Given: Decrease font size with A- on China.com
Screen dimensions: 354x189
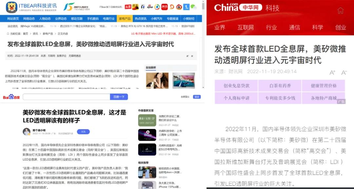Looking at the screenshot, I should click(x=344, y=72).
